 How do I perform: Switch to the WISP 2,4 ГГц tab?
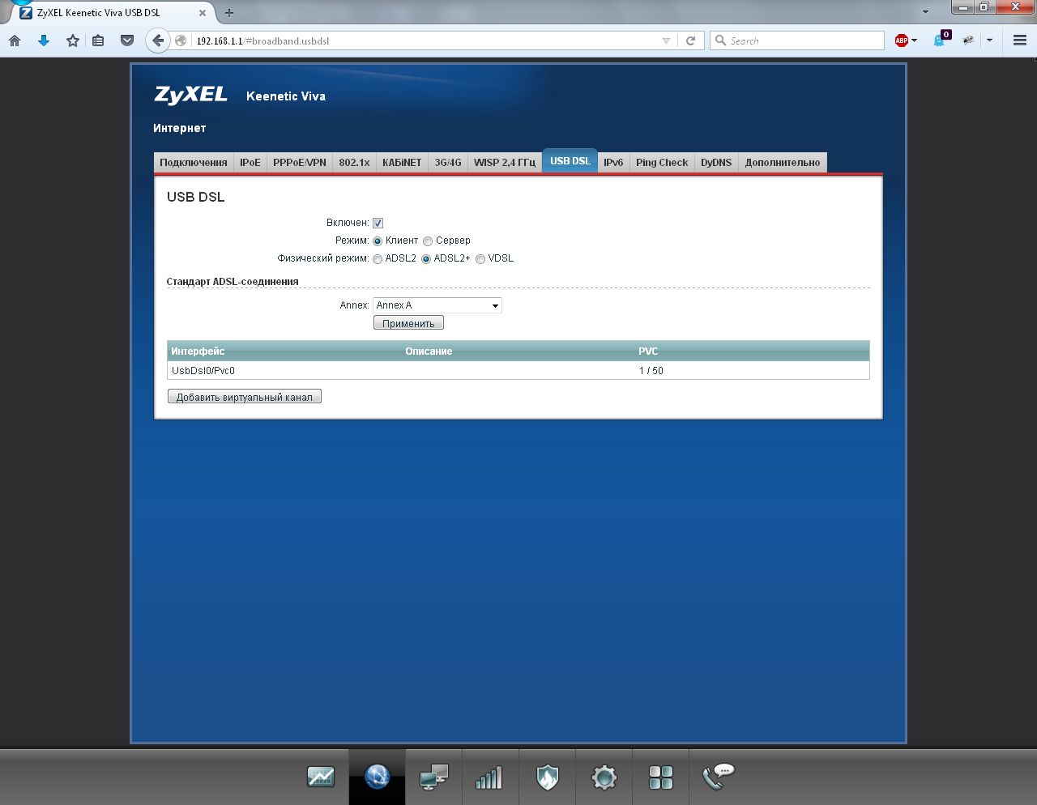505,163
